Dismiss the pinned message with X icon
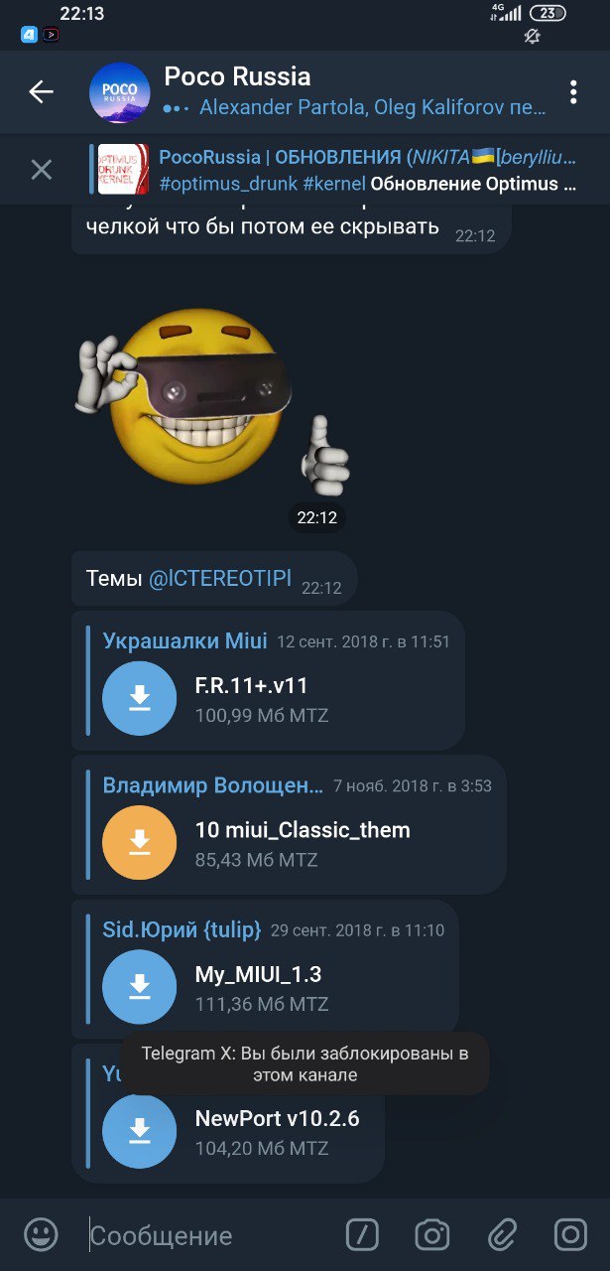The width and height of the screenshot is (610, 1271). click(42, 170)
